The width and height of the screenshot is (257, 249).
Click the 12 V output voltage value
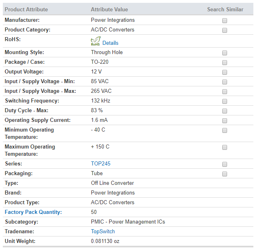[x=96, y=71]
